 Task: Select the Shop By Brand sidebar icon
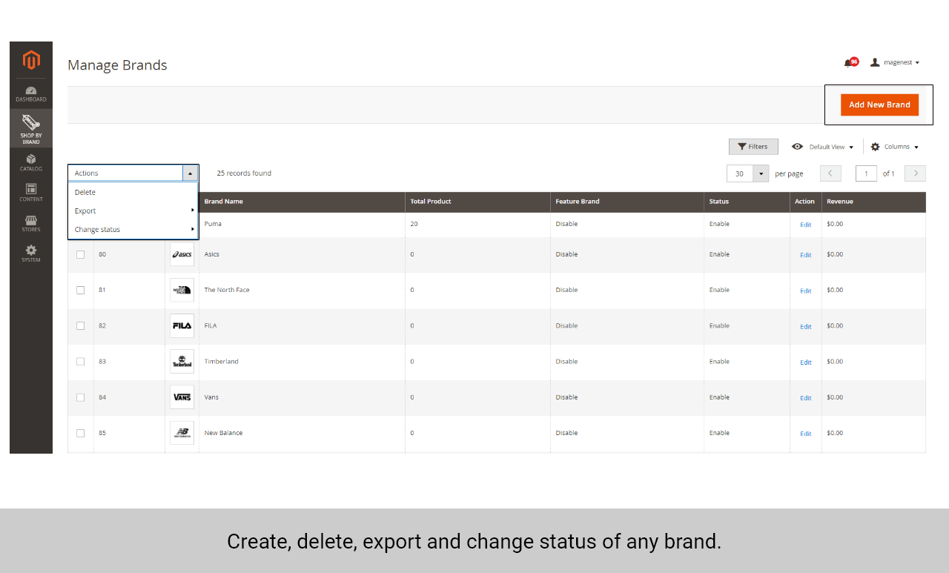pyautogui.click(x=30, y=129)
